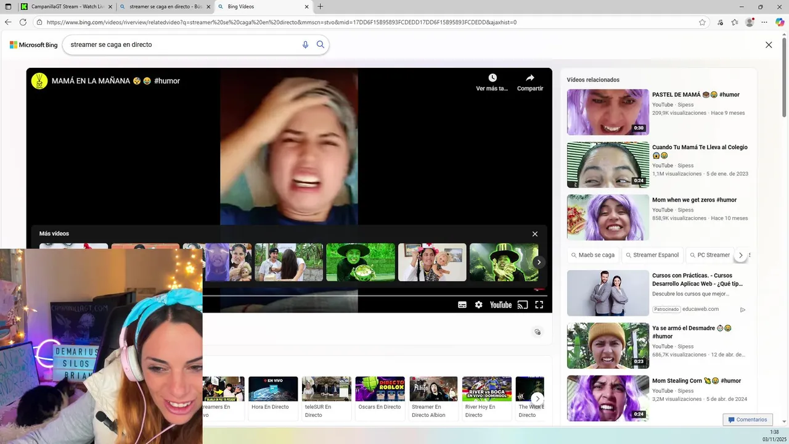
Task: Close the Bing Vídeos tab
Action: tap(307, 7)
